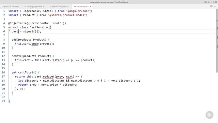This screenshot has width=218, height=123.
Task: Click line number 23 in the gutter
Action: (3, 101)
